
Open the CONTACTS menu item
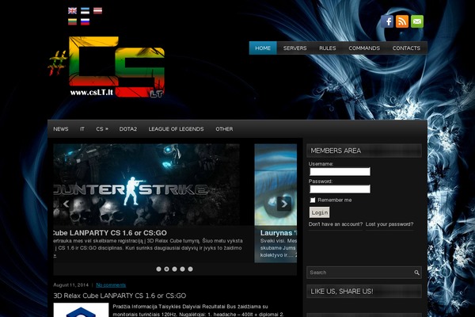tap(406, 48)
